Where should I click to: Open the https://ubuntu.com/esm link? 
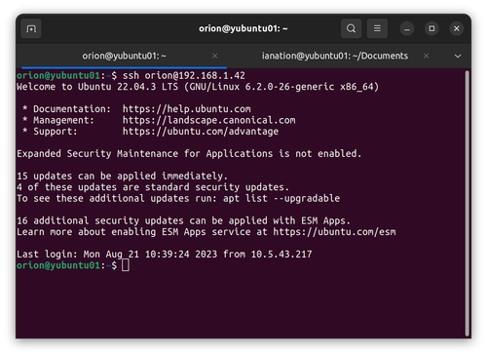(x=334, y=232)
